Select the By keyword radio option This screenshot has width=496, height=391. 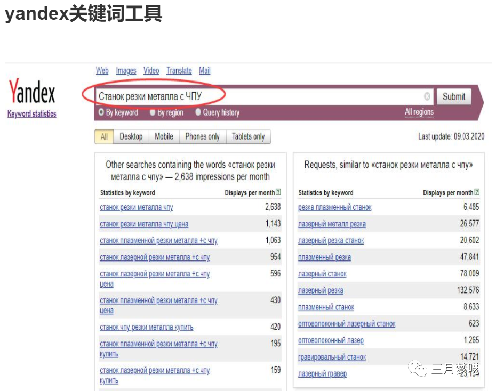pos(101,112)
